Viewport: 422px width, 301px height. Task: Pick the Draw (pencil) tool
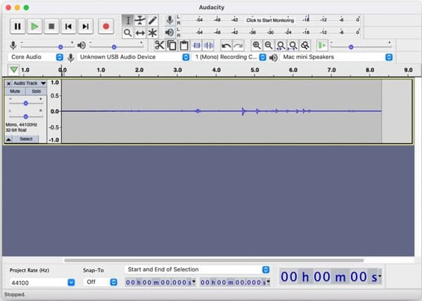(153, 20)
